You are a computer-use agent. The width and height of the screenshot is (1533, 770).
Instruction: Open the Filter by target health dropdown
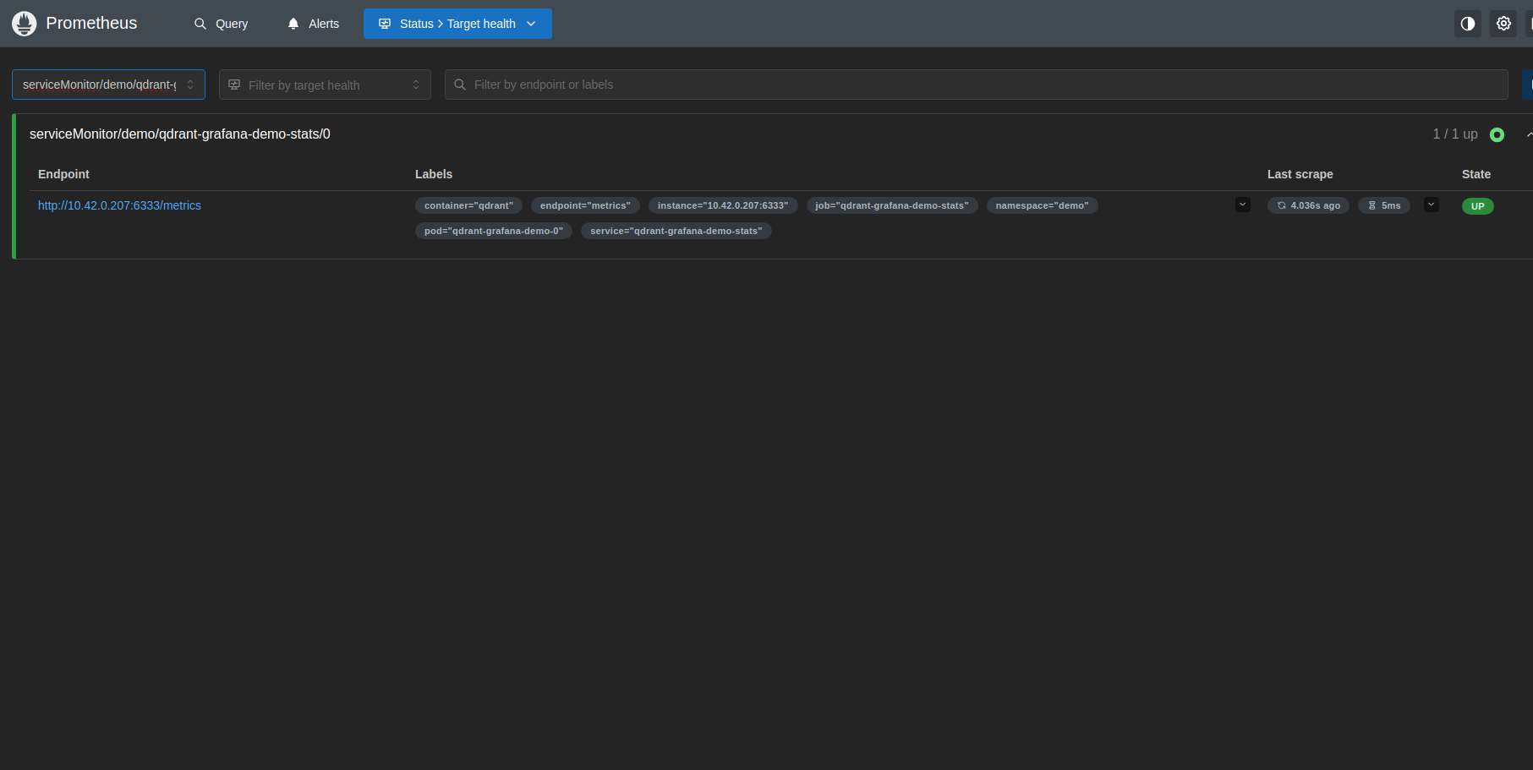click(325, 85)
